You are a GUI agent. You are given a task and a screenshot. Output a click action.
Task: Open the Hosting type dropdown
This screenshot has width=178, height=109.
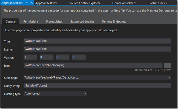55,93
